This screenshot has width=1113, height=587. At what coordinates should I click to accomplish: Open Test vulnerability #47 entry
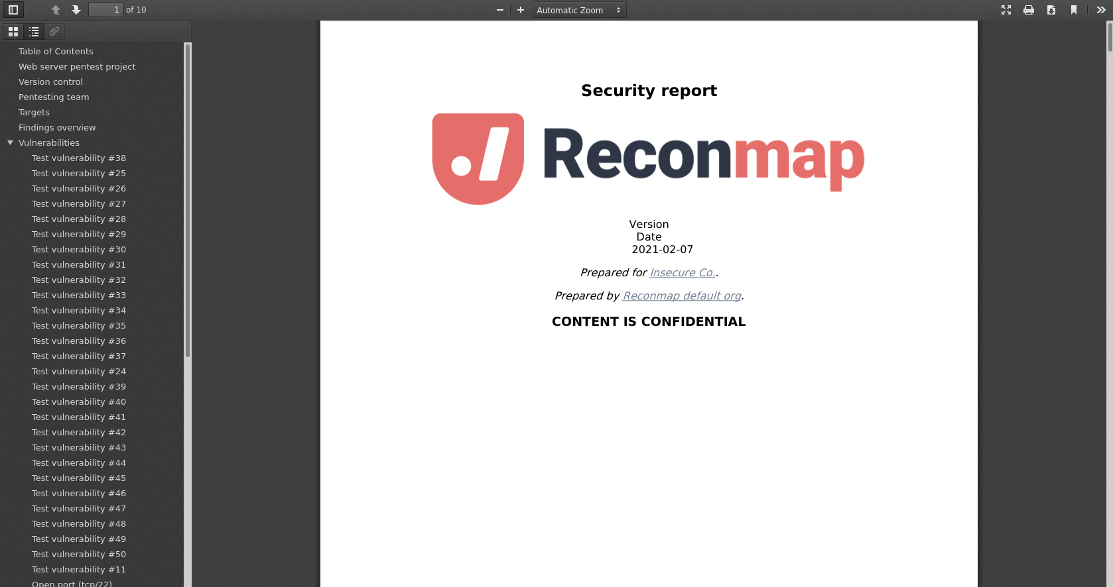(79, 508)
